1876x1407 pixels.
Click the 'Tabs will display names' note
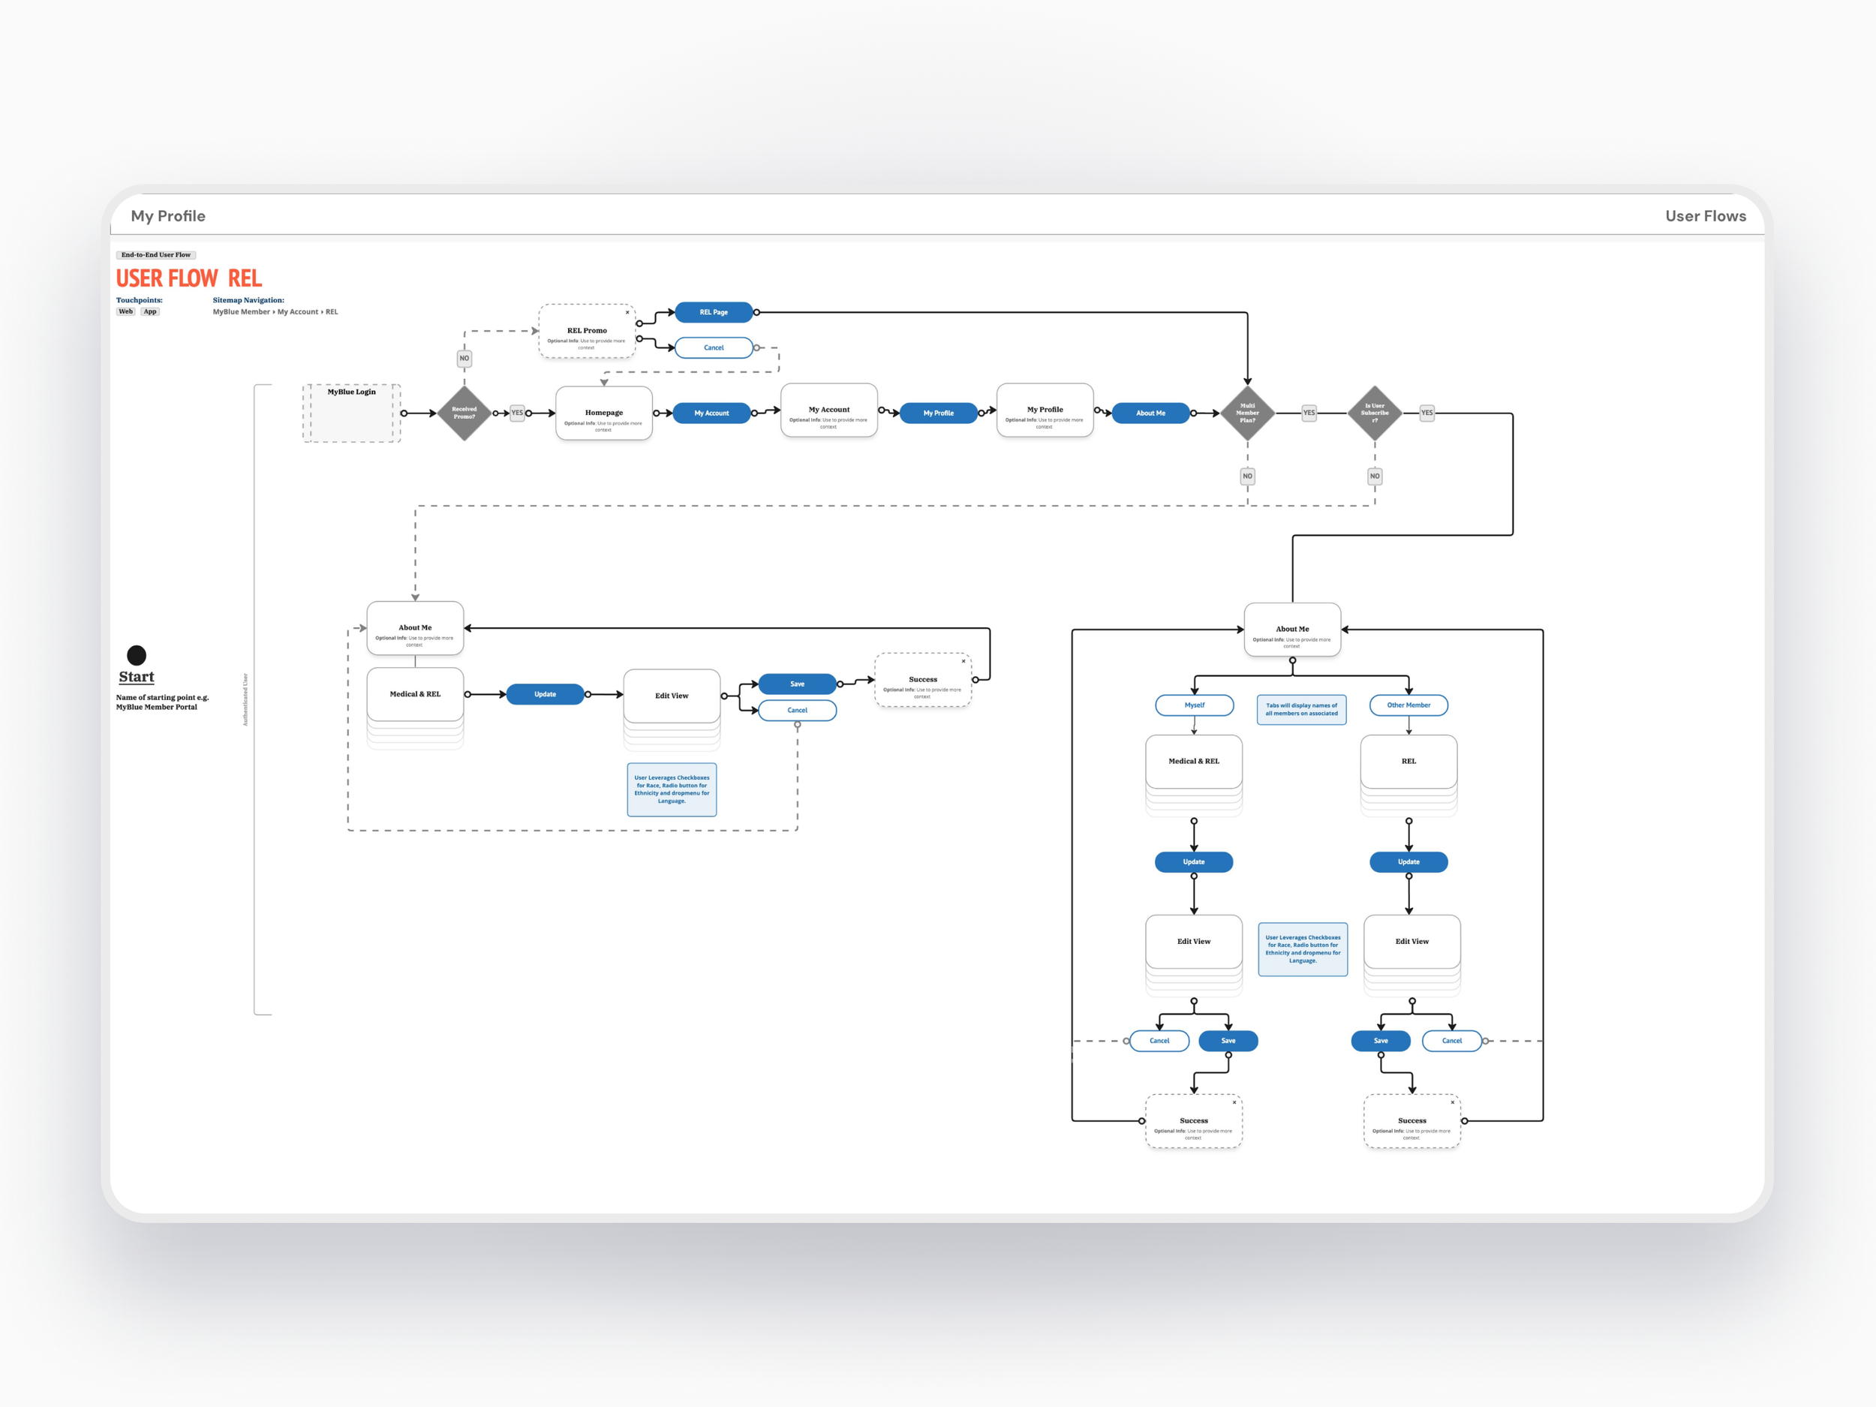tap(1301, 709)
